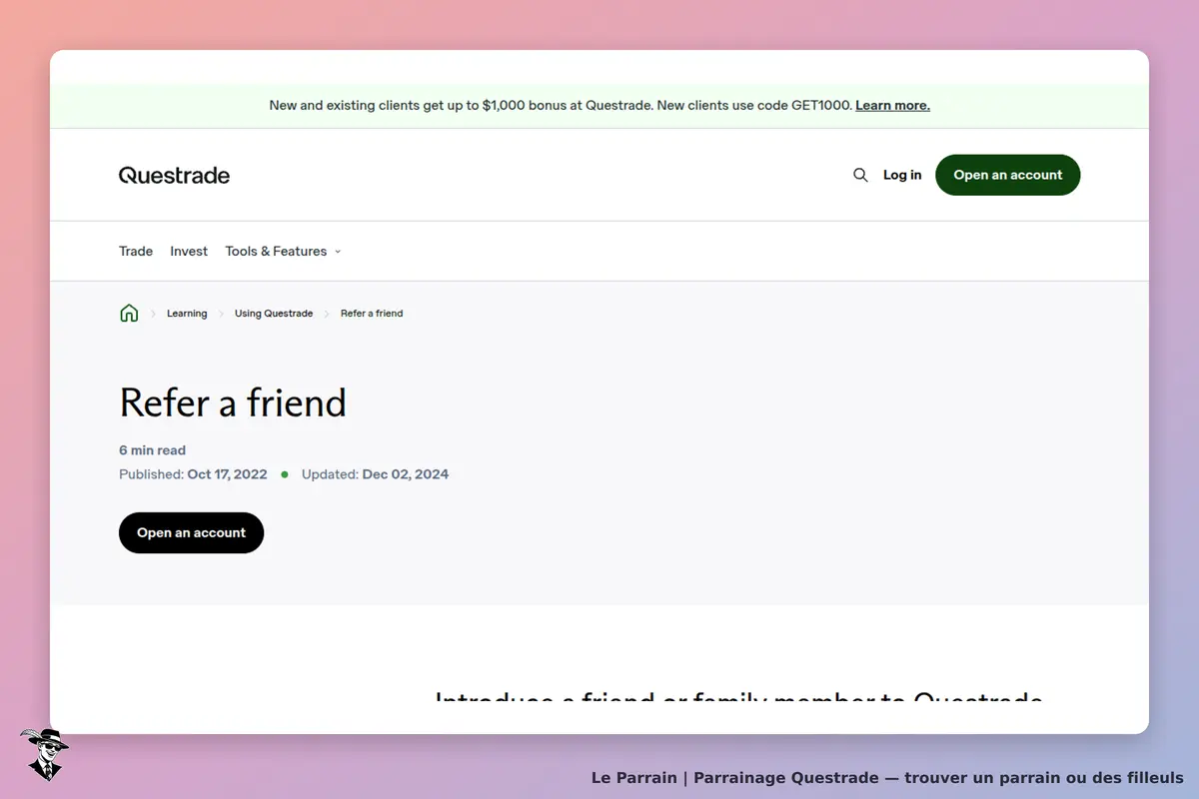
Task: Go to Learning breadcrumb
Action: point(187,314)
